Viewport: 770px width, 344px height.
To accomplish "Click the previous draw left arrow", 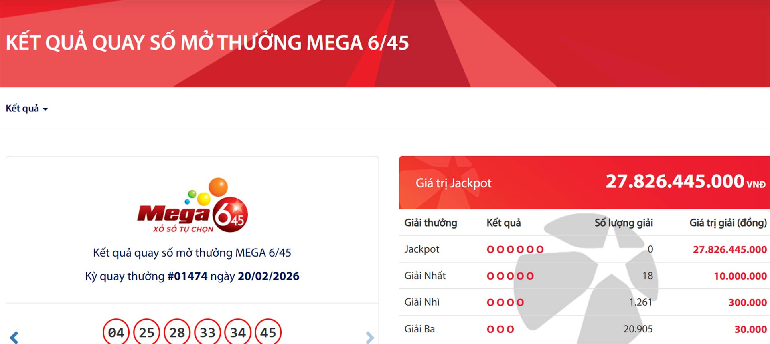I will tap(14, 337).
